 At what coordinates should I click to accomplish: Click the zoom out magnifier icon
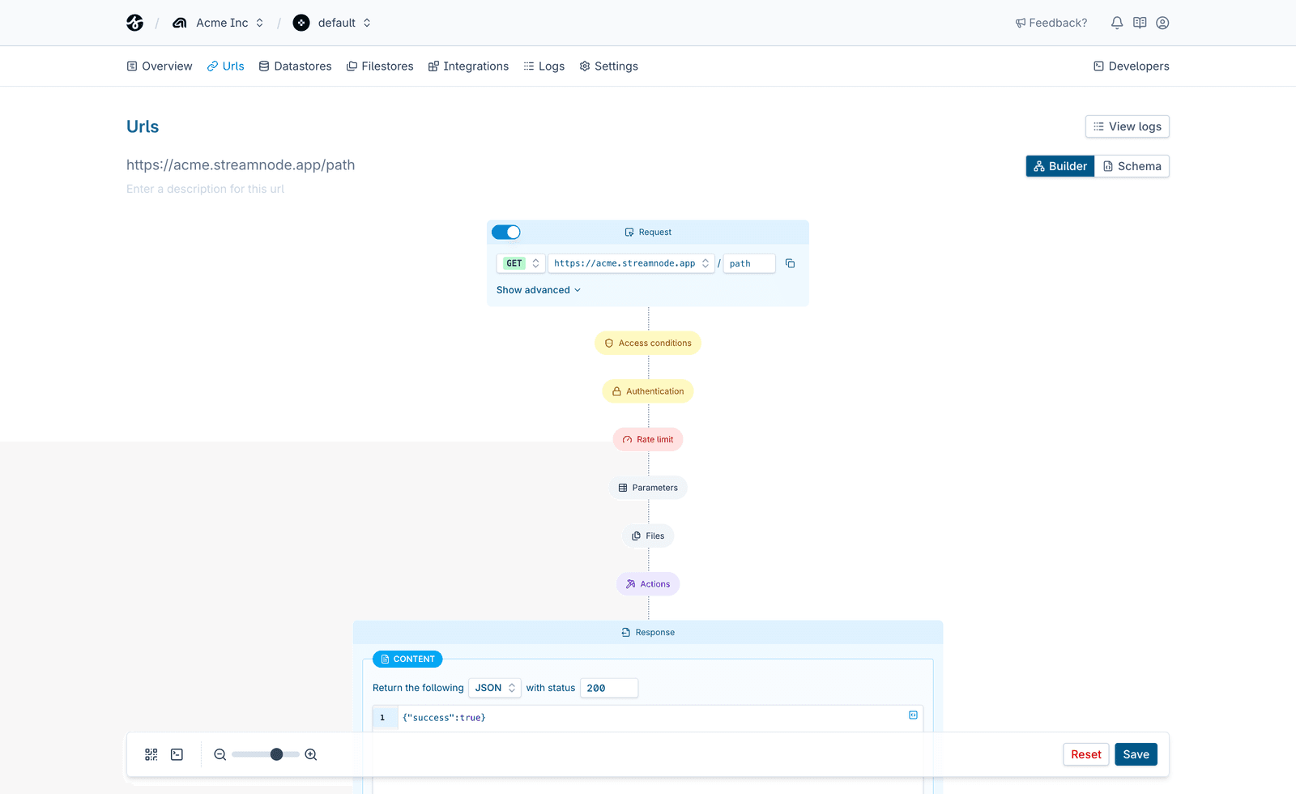(220, 754)
